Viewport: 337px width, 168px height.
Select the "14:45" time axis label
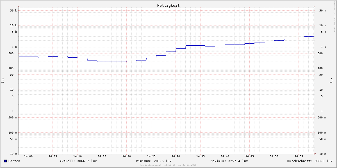[250, 157]
